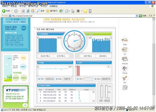Click the round MORE button by Today's Word
This screenshot has width=156, height=112.
(24, 28)
